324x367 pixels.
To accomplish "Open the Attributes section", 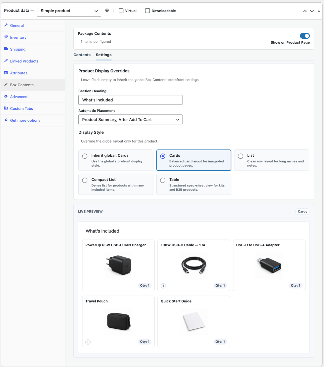I will (x=33, y=73).
